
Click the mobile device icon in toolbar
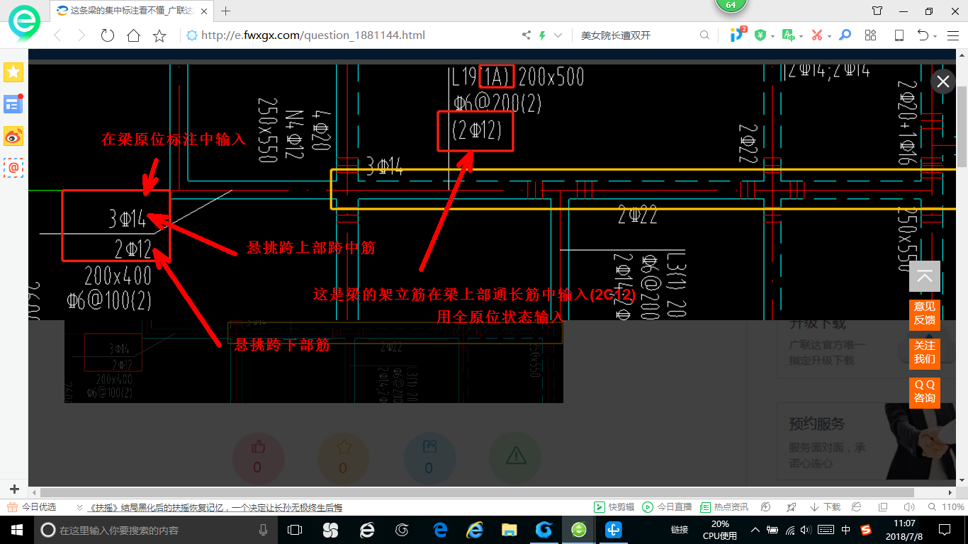click(x=899, y=35)
